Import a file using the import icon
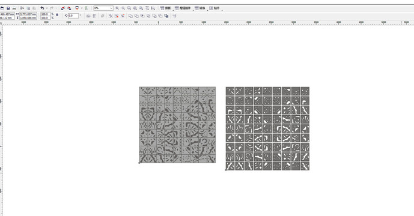This screenshot has width=414, height=216. coord(63,8)
